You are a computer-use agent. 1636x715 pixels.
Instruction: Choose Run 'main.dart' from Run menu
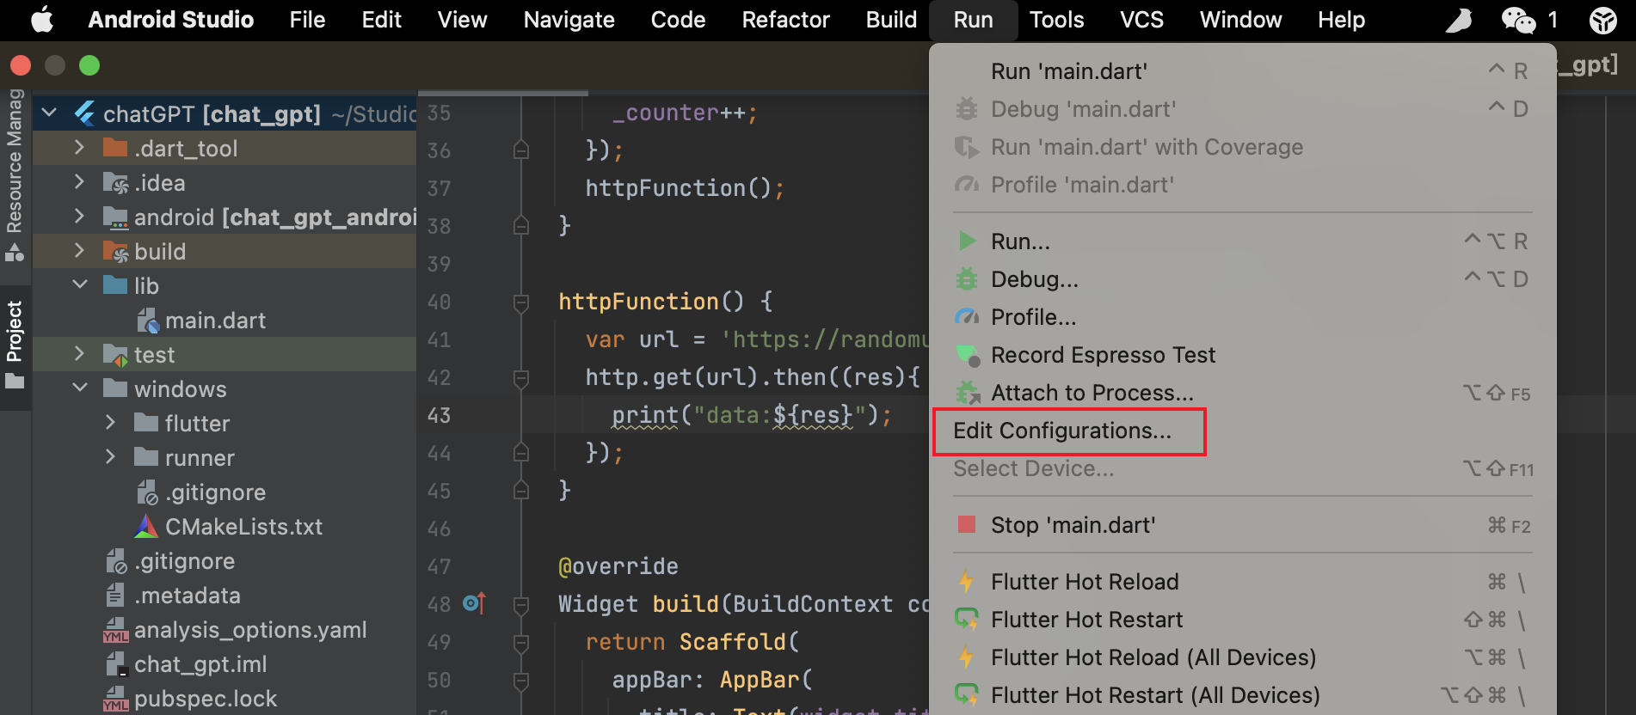[x=1242, y=71]
